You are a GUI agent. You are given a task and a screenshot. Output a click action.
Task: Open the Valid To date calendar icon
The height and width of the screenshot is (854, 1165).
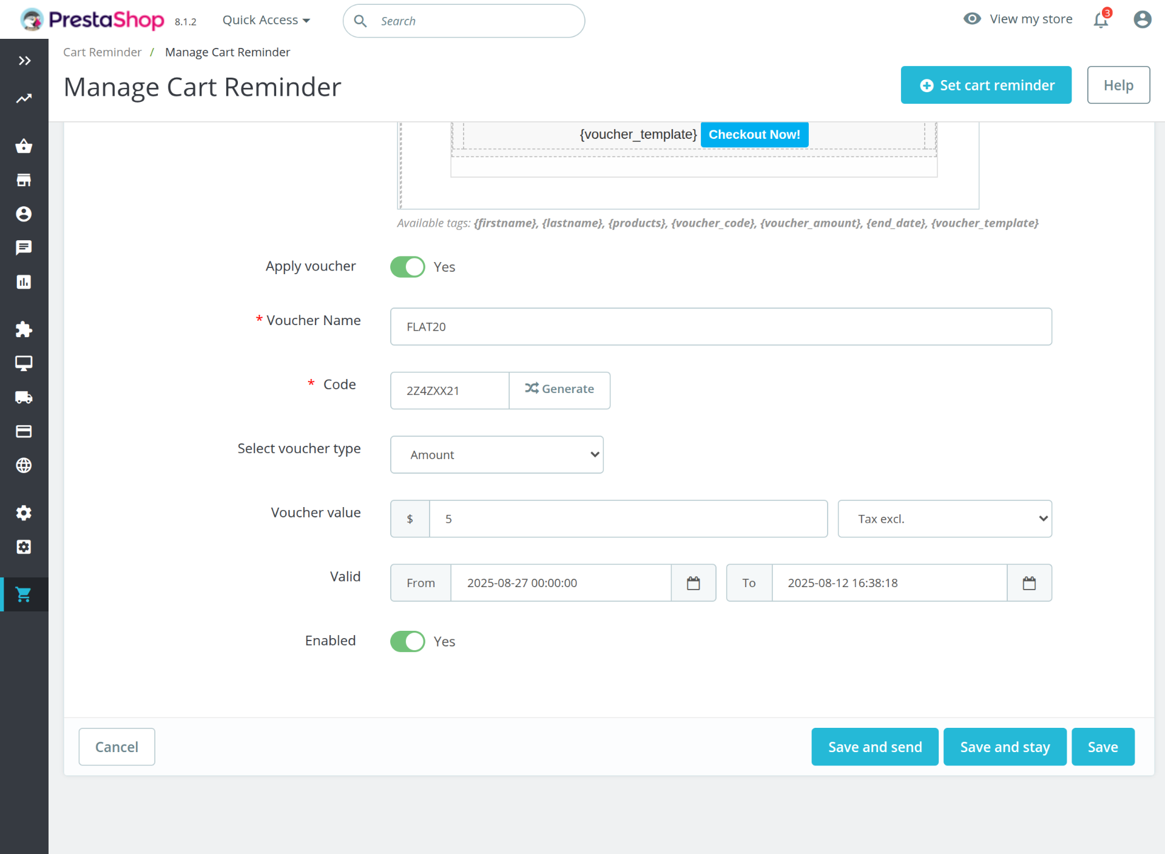[1029, 583]
